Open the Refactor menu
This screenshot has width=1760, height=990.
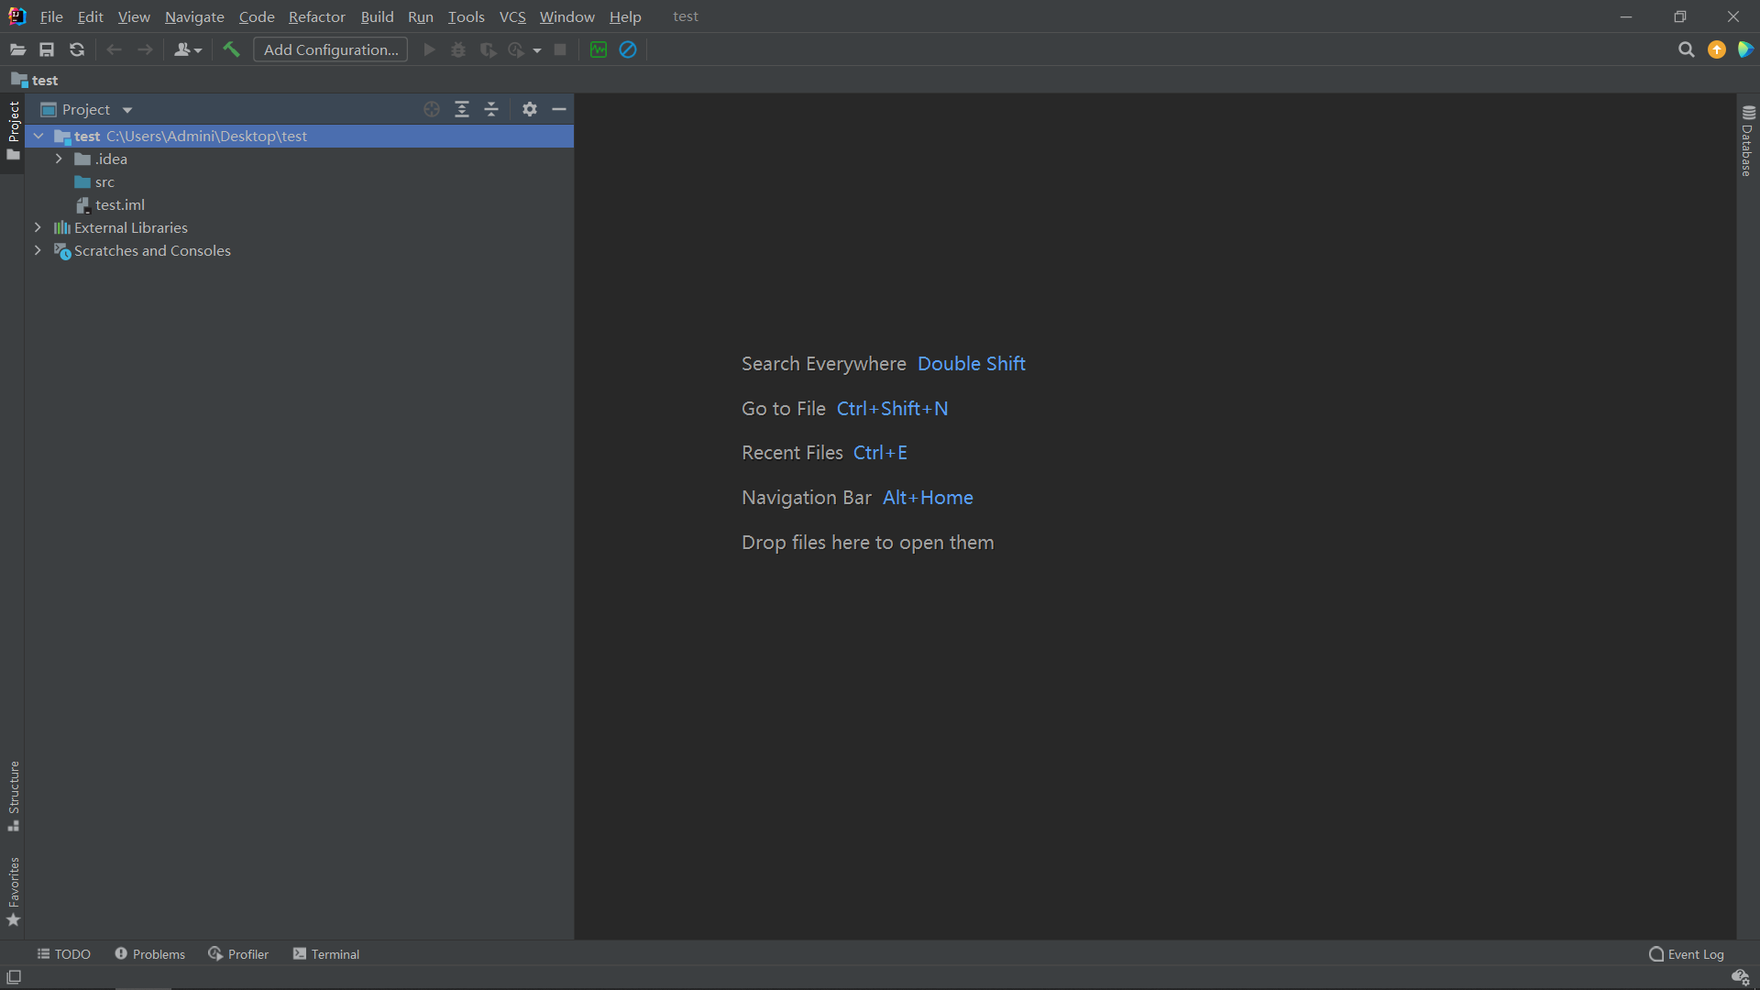point(316,16)
